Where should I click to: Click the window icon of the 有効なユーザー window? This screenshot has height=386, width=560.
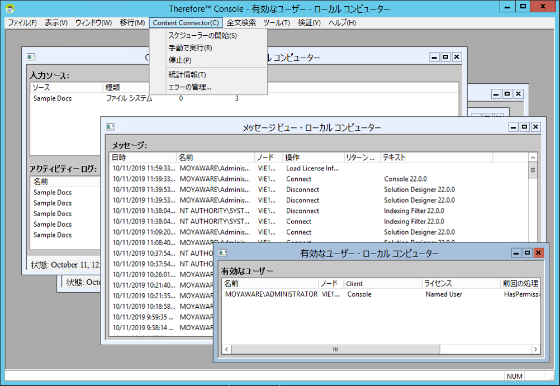pyautogui.click(x=222, y=253)
